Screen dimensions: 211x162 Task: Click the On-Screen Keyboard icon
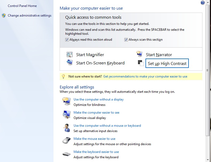70,63
